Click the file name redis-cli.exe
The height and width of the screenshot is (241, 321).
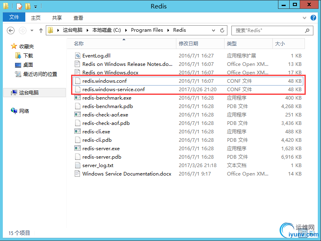[96, 132]
